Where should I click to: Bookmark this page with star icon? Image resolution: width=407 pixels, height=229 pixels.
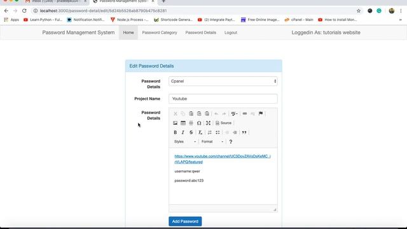pos(359,11)
